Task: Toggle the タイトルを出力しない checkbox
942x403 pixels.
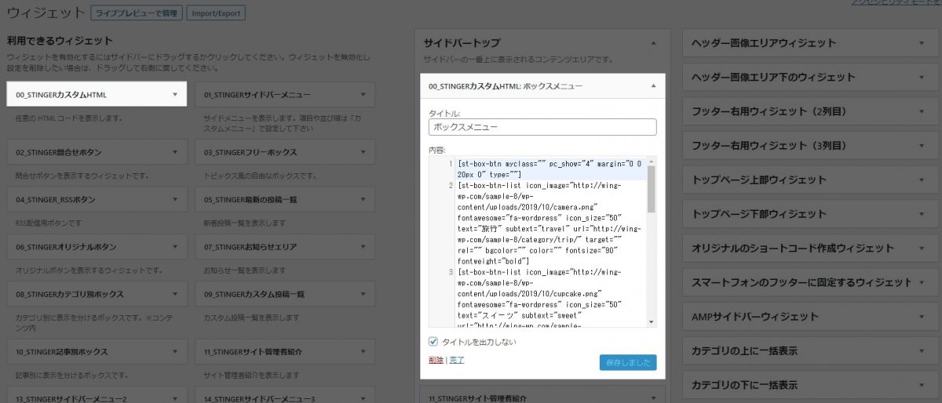Action: [433, 342]
